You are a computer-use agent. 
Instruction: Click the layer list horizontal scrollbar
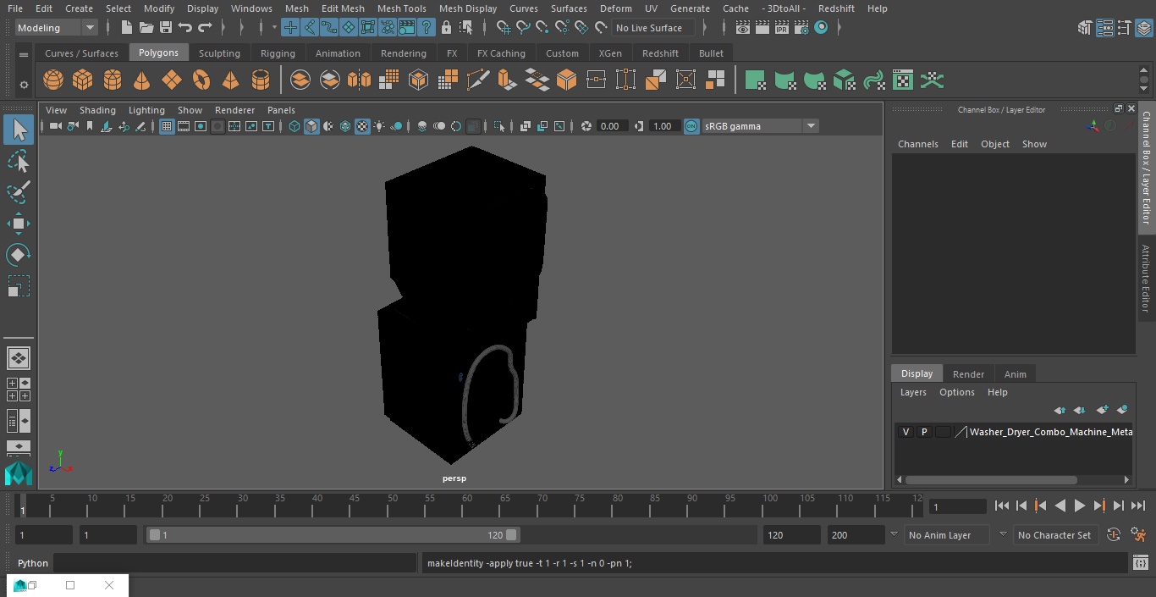click(x=991, y=480)
